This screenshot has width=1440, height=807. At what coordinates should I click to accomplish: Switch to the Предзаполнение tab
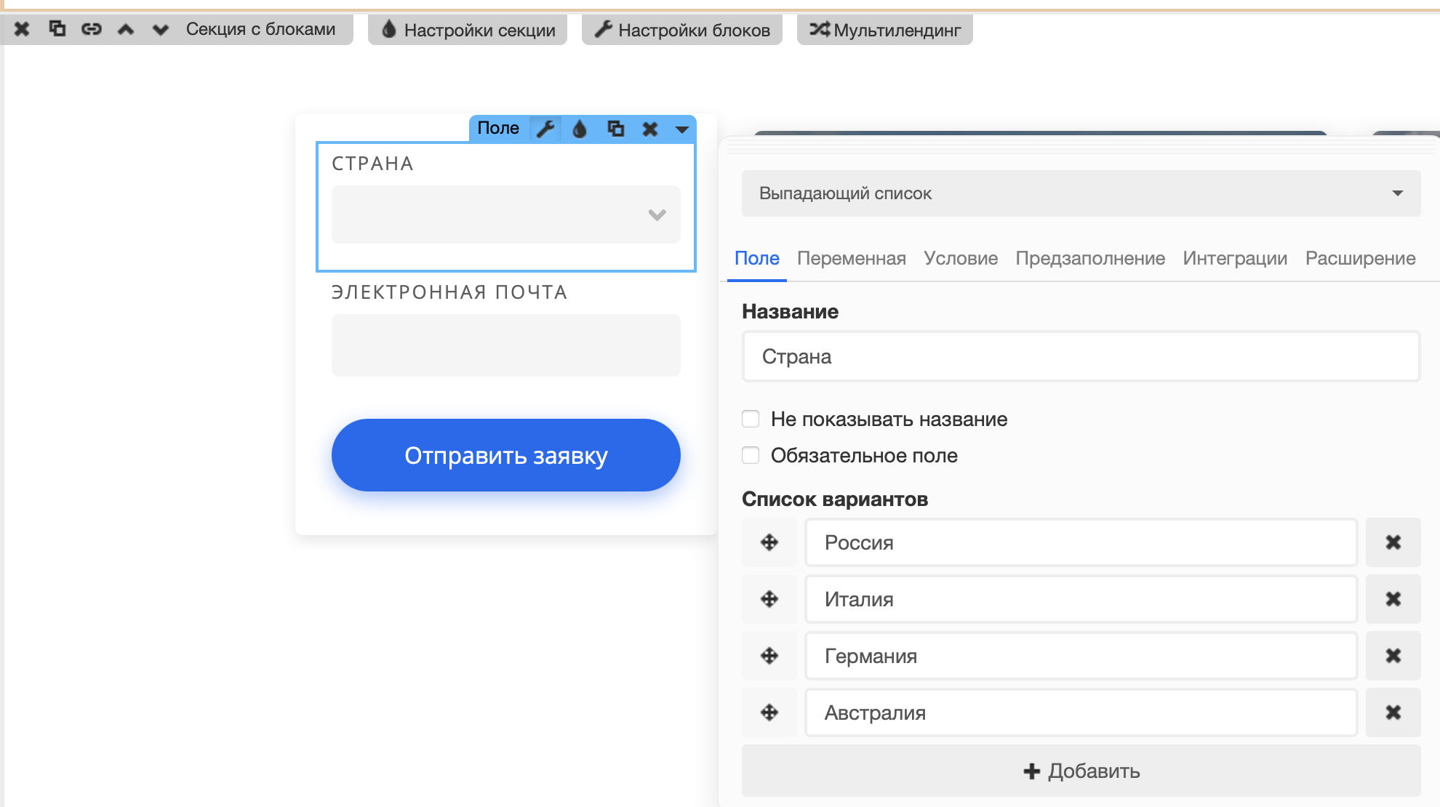click(1090, 258)
